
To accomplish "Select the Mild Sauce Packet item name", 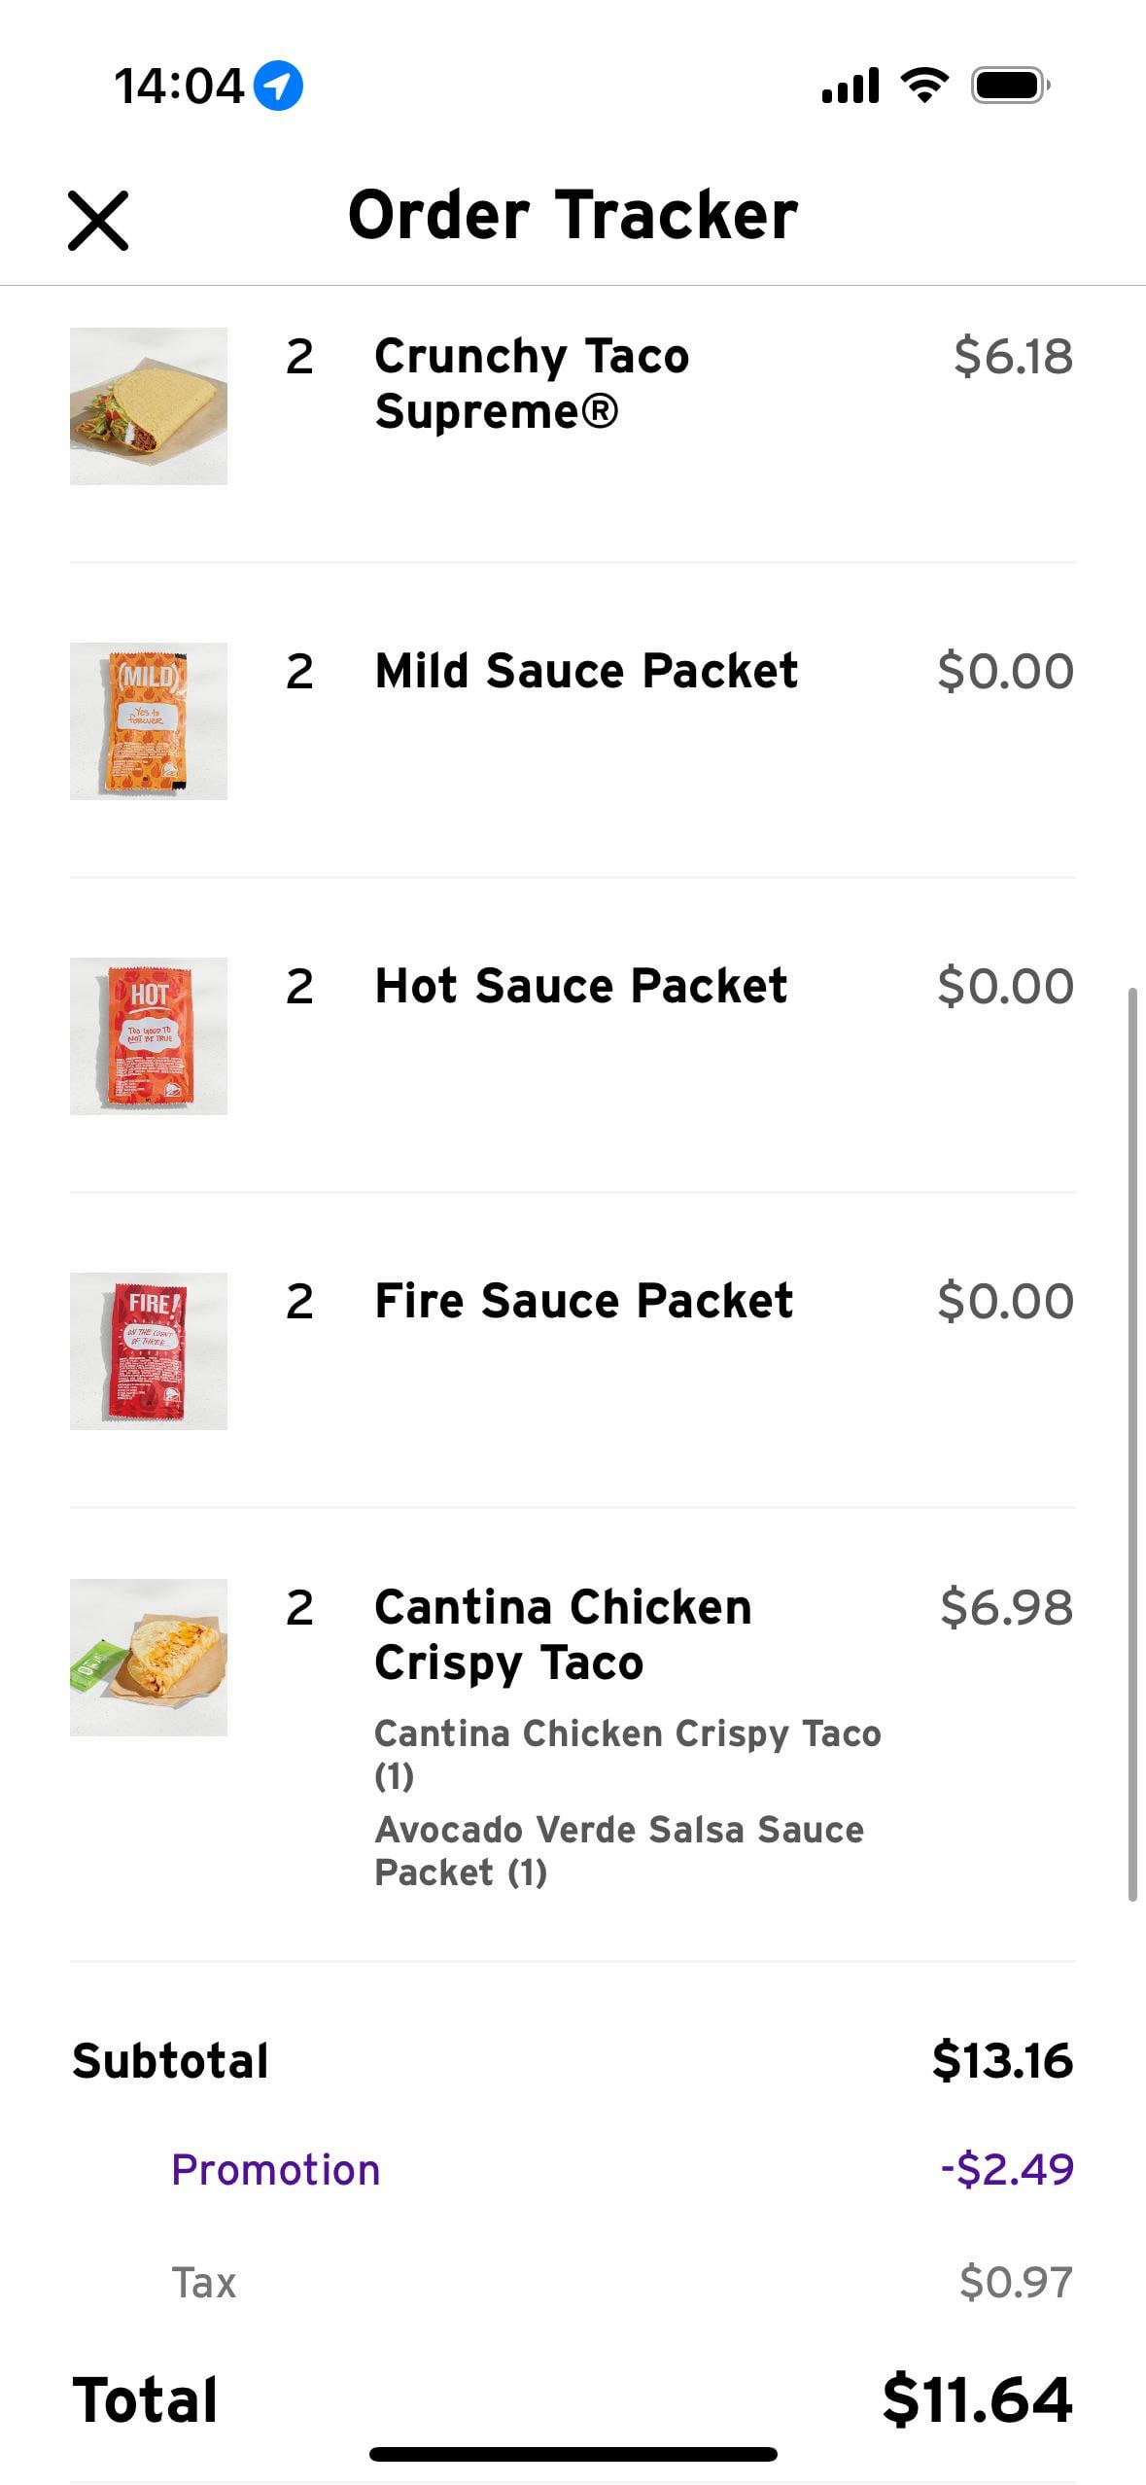I will coord(586,671).
